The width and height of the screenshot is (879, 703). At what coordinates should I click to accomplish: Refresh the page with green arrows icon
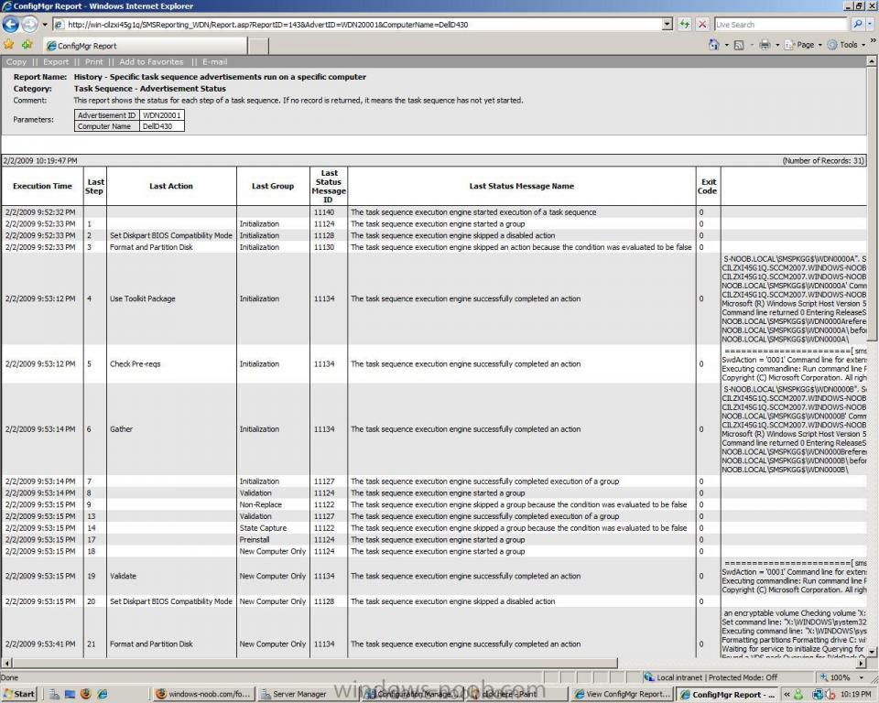tap(685, 24)
